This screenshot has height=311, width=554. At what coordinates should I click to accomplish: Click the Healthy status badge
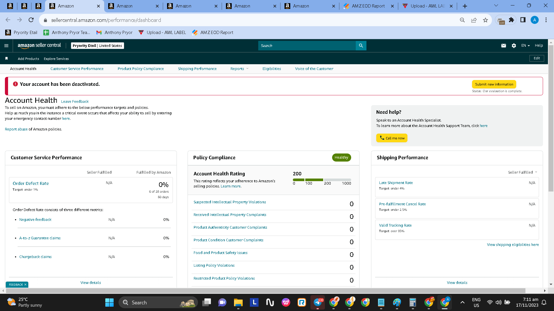tap(341, 158)
